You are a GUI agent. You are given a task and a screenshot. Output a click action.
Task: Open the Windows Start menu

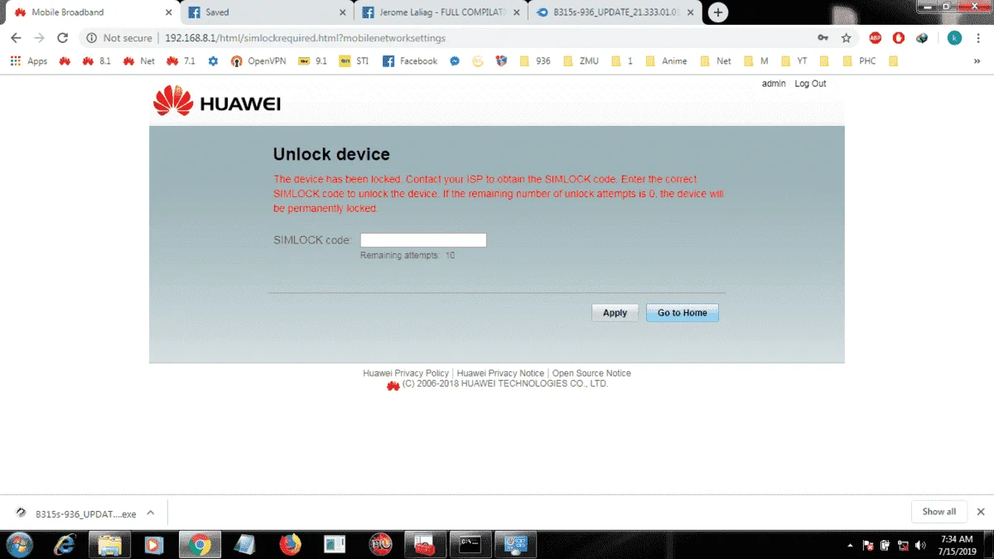pos(18,544)
